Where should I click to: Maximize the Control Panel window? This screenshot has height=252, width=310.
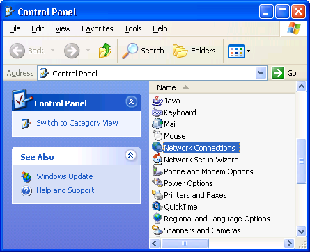(x=282, y=12)
